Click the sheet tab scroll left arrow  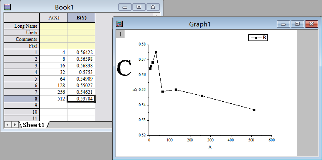pyautogui.click(x=7, y=124)
